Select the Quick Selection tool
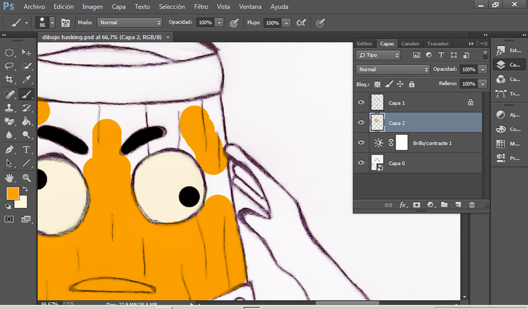The image size is (528, 309). coord(26,66)
